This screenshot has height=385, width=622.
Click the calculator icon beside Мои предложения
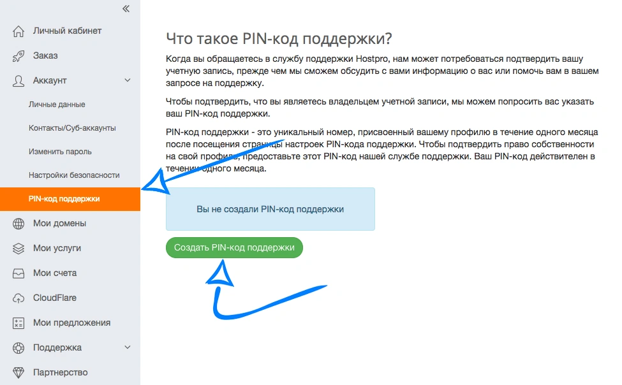pos(19,323)
